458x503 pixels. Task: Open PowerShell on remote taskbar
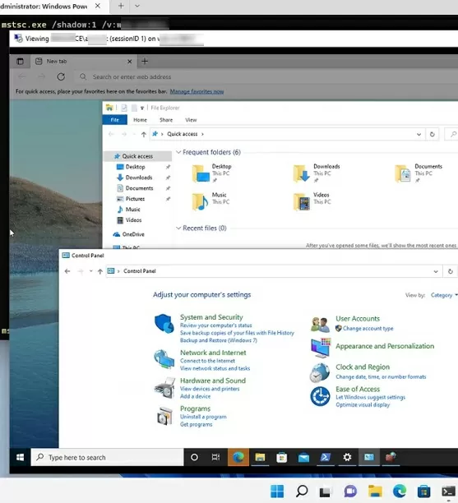[x=325, y=457]
